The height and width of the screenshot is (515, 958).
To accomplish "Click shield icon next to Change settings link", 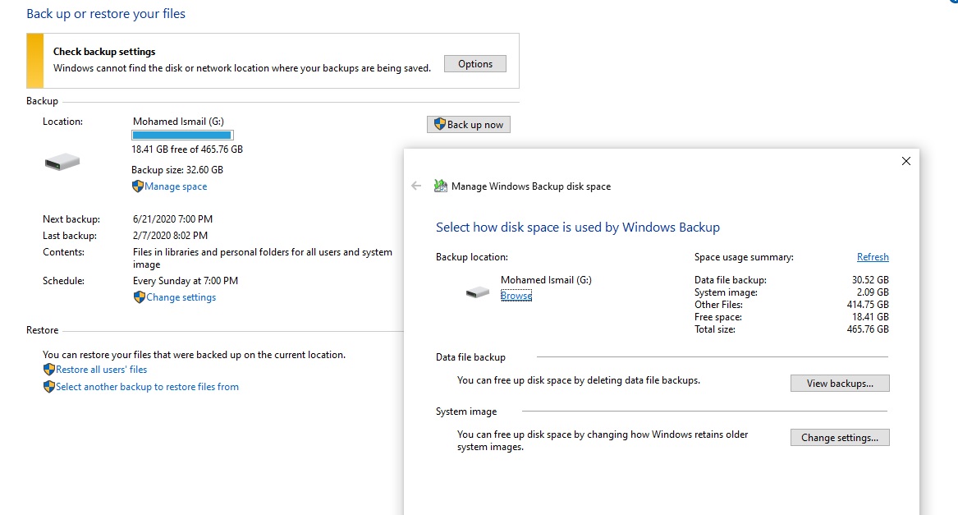I will tap(139, 297).
